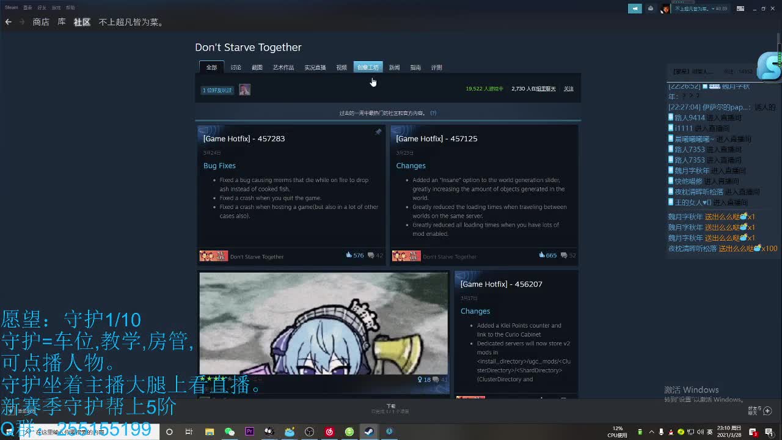The width and height of the screenshot is (782, 440).
Task: Open the [Game Hotfix] - 457125 post
Action: 436,139
